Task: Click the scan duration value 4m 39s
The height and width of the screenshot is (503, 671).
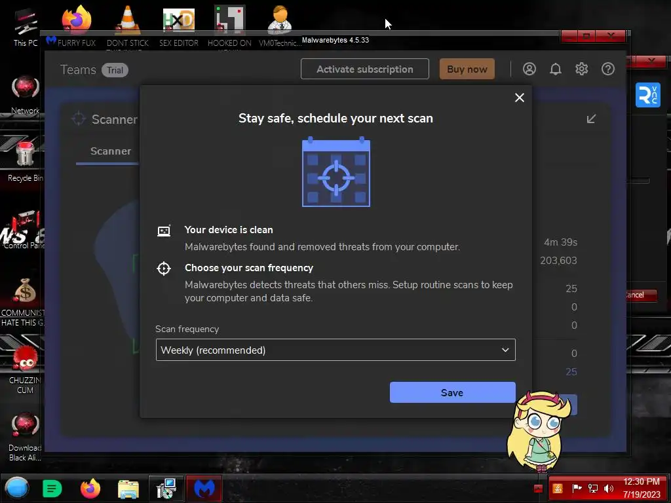Action: [x=560, y=242]
